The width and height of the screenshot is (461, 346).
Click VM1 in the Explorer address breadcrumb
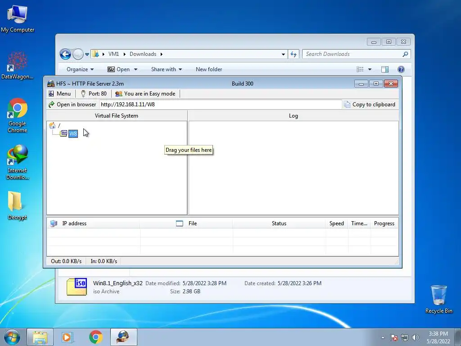tap(113, 54)
